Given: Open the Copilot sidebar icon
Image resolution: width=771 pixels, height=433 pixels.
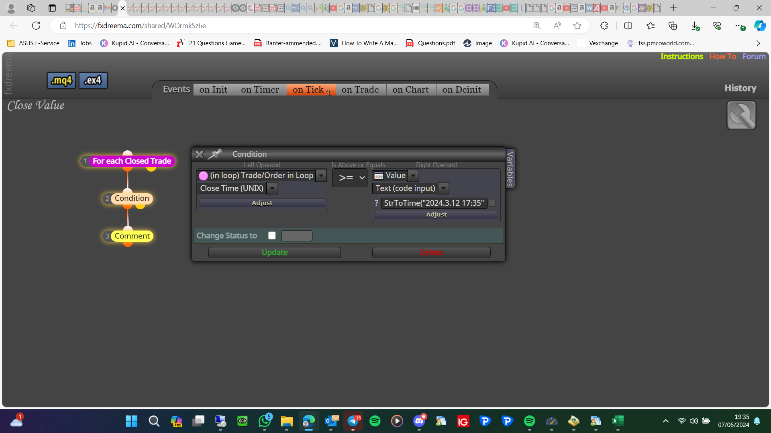Looking at the screenshot, I should (760, 26).
